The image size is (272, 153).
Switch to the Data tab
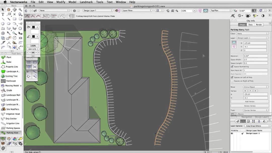(x=251, y=25)
